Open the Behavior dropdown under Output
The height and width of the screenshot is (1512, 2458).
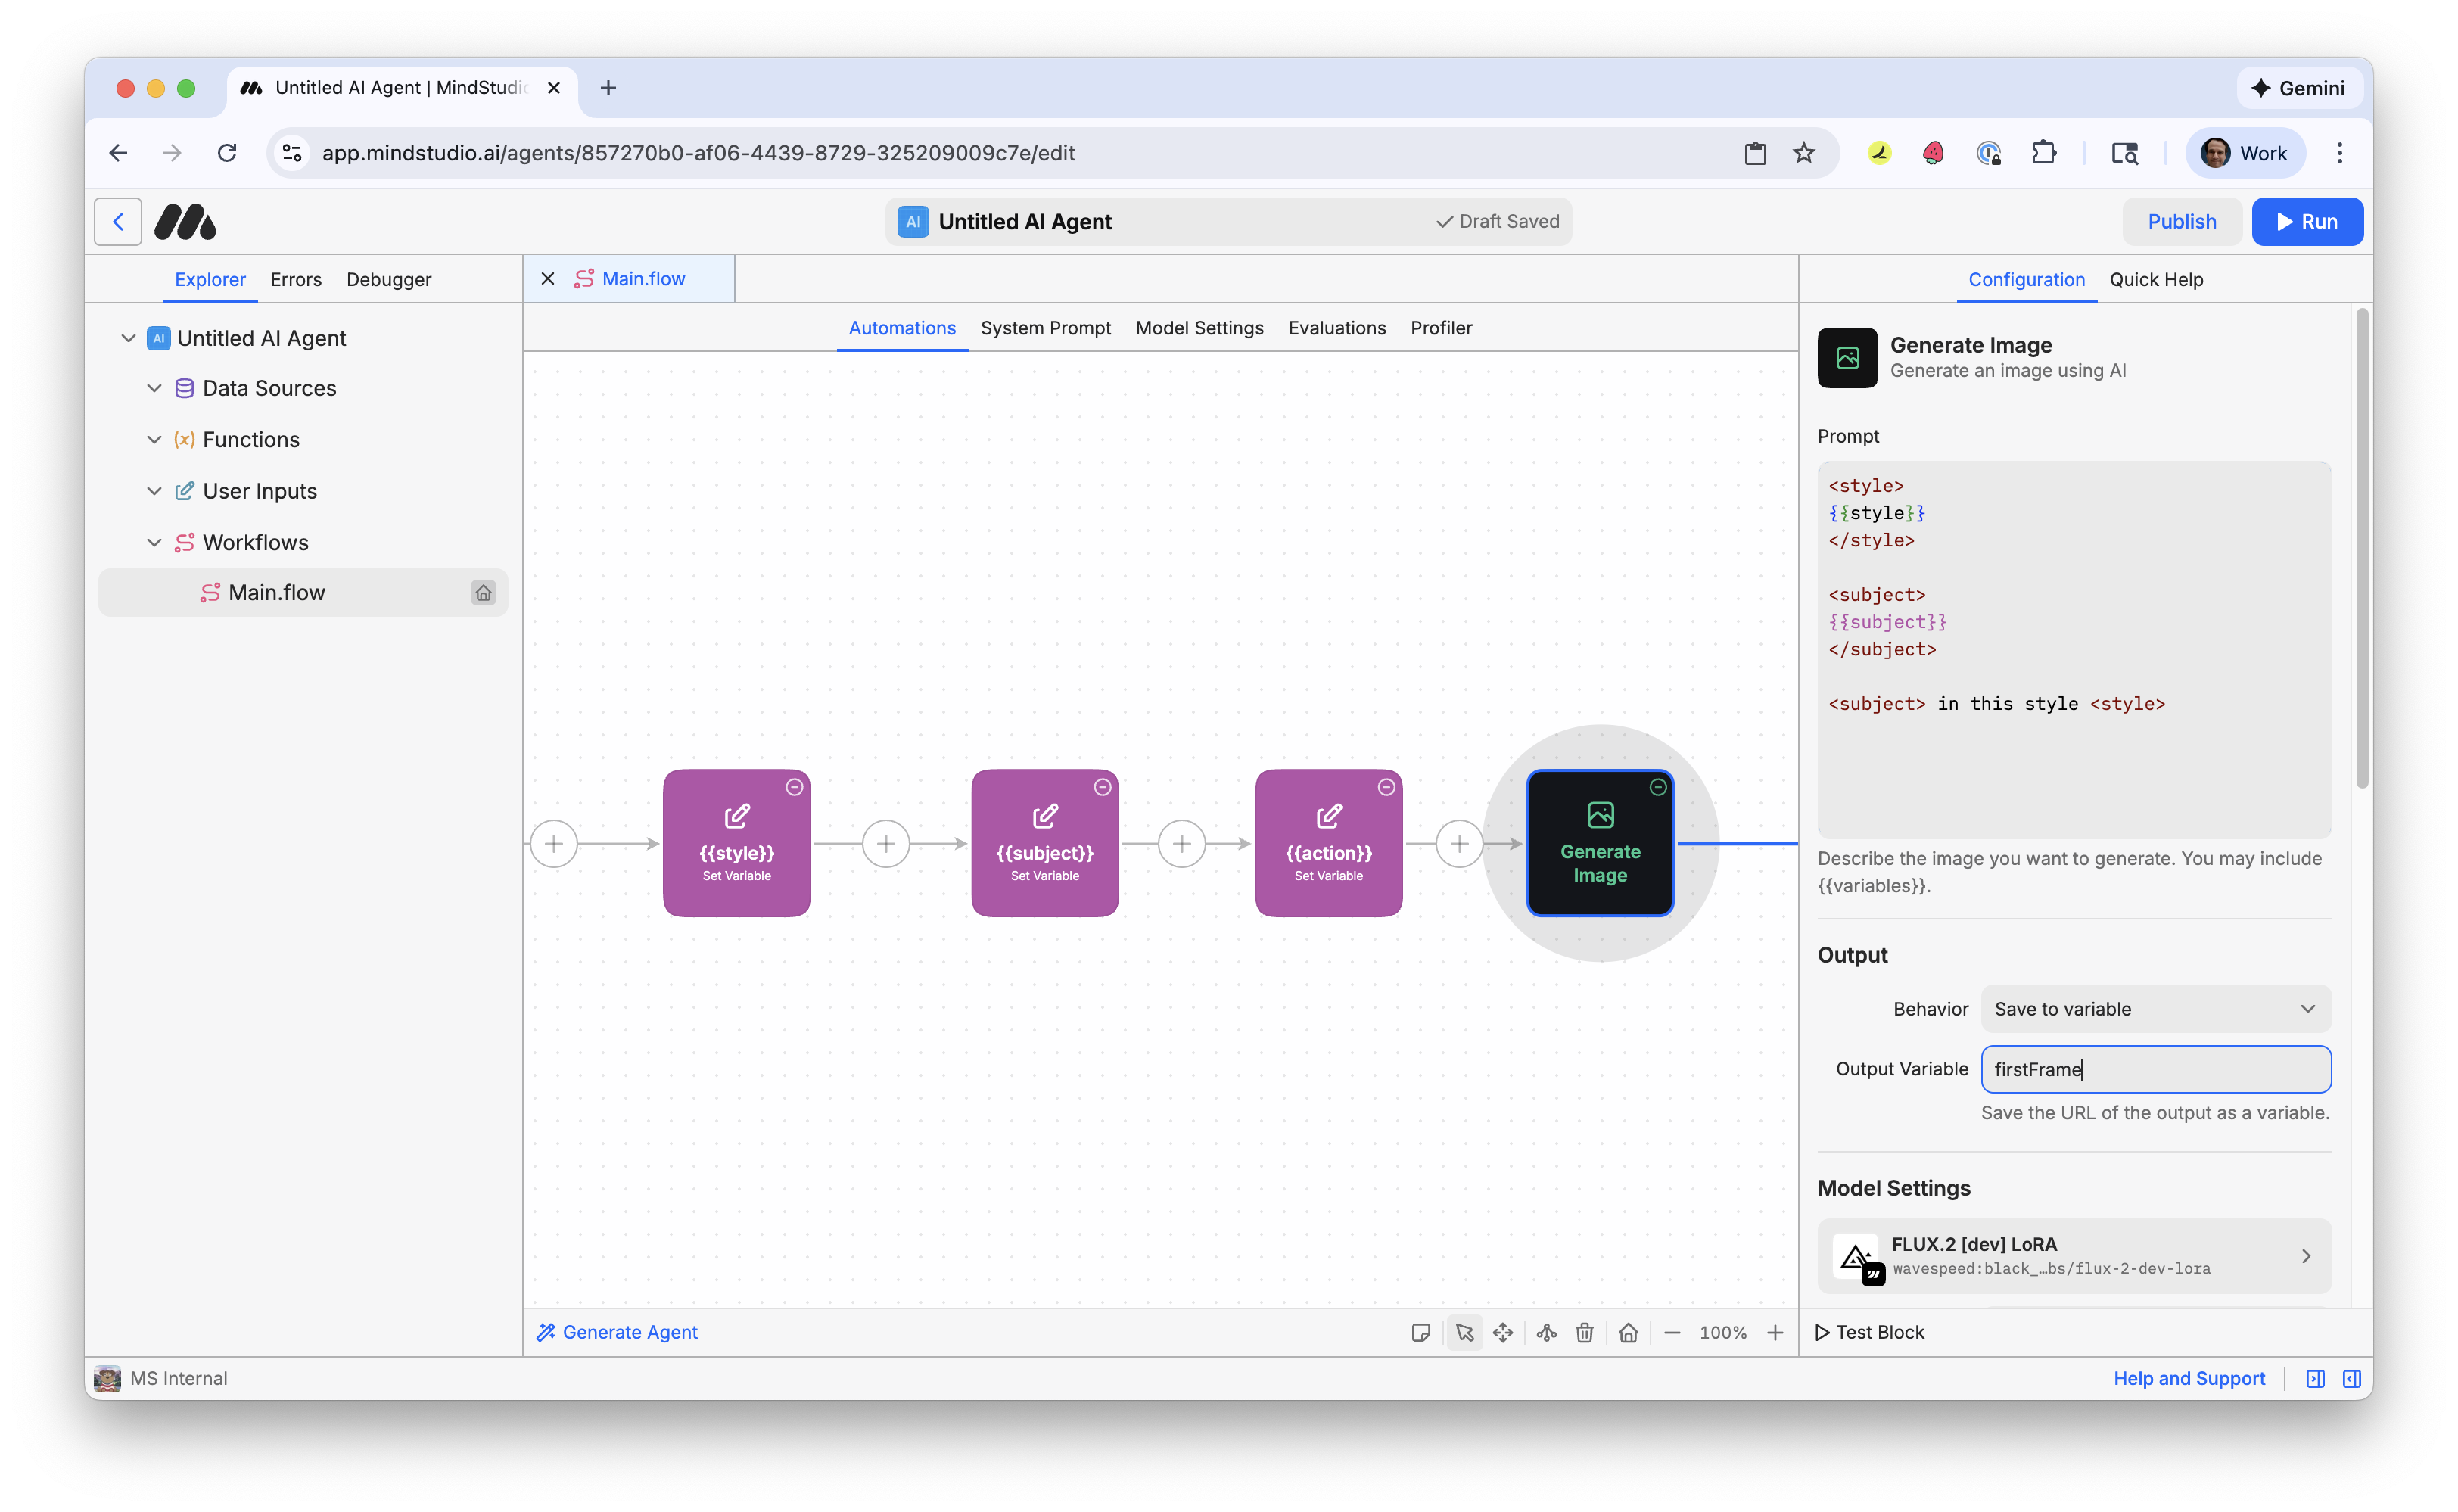click(2155, 1008)
